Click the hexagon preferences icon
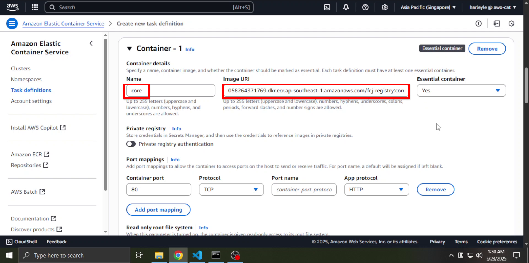 coord(511,24)
